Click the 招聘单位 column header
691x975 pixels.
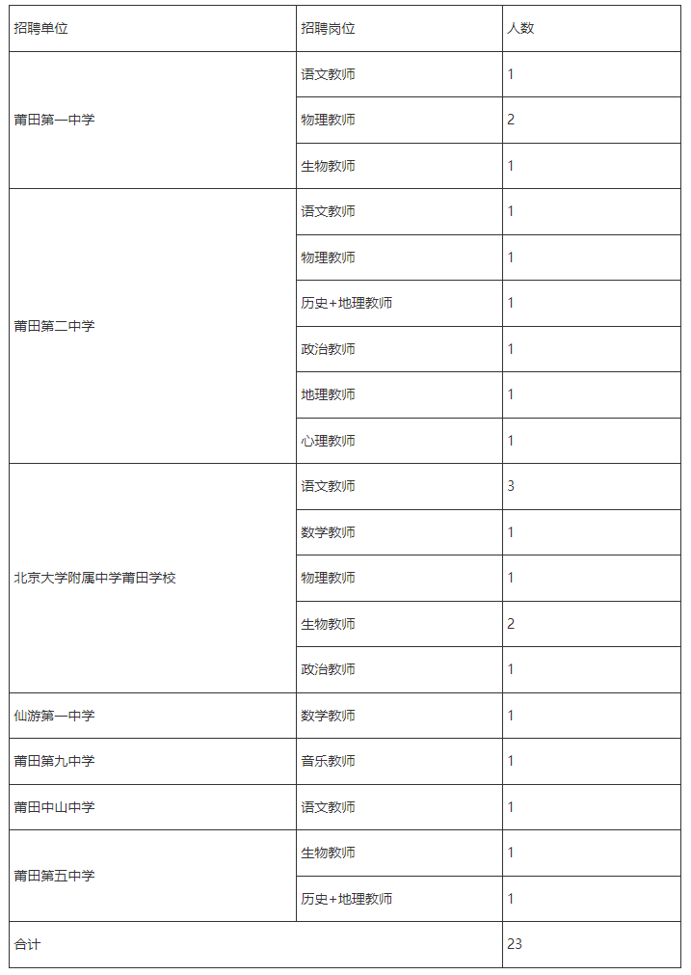(x=41, y=29)
